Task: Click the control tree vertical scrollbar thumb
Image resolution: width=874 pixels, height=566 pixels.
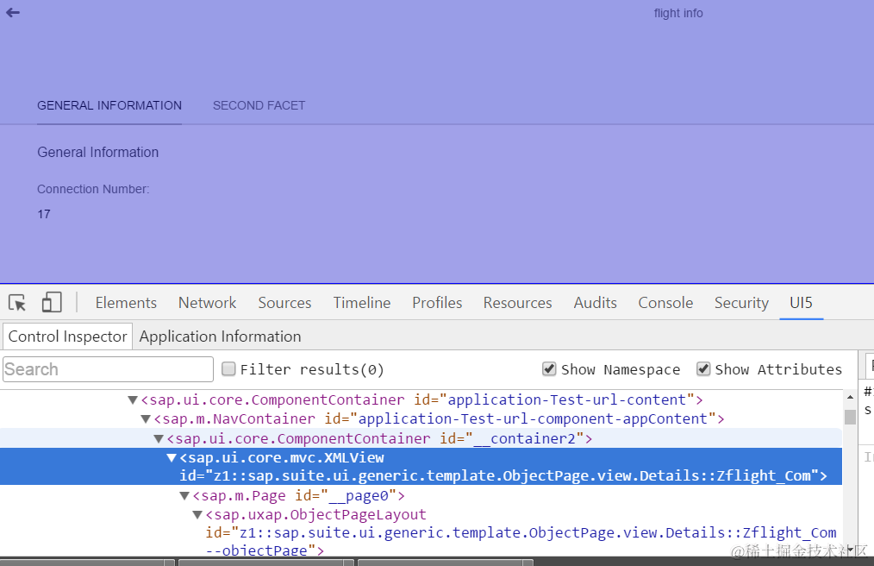Action: pyautogui.click(x=850, y=417)
